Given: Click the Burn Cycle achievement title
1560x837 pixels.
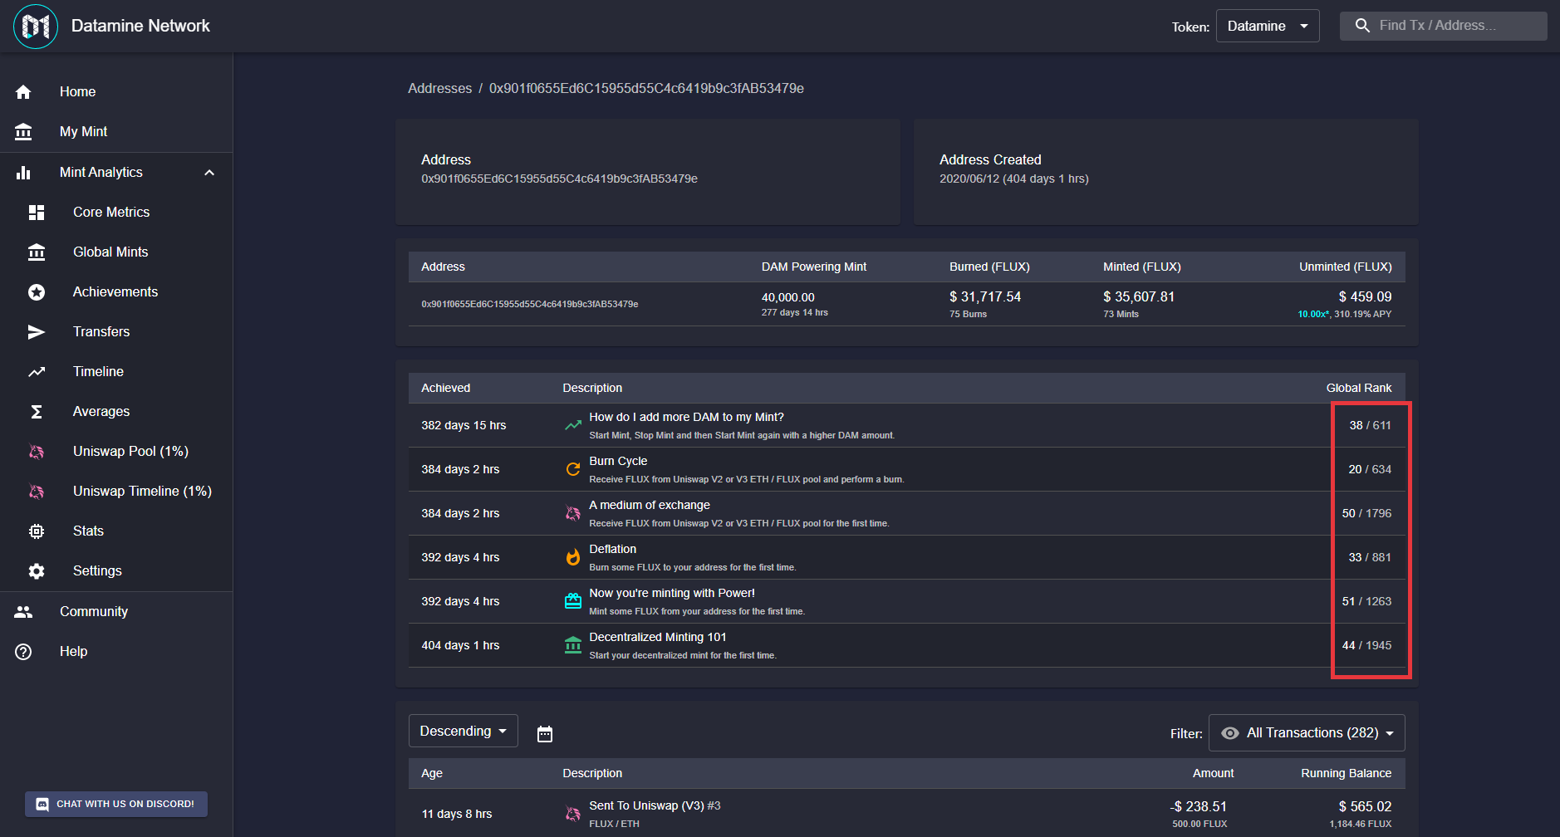Looking at the screenshot, I should coord(618,462).
